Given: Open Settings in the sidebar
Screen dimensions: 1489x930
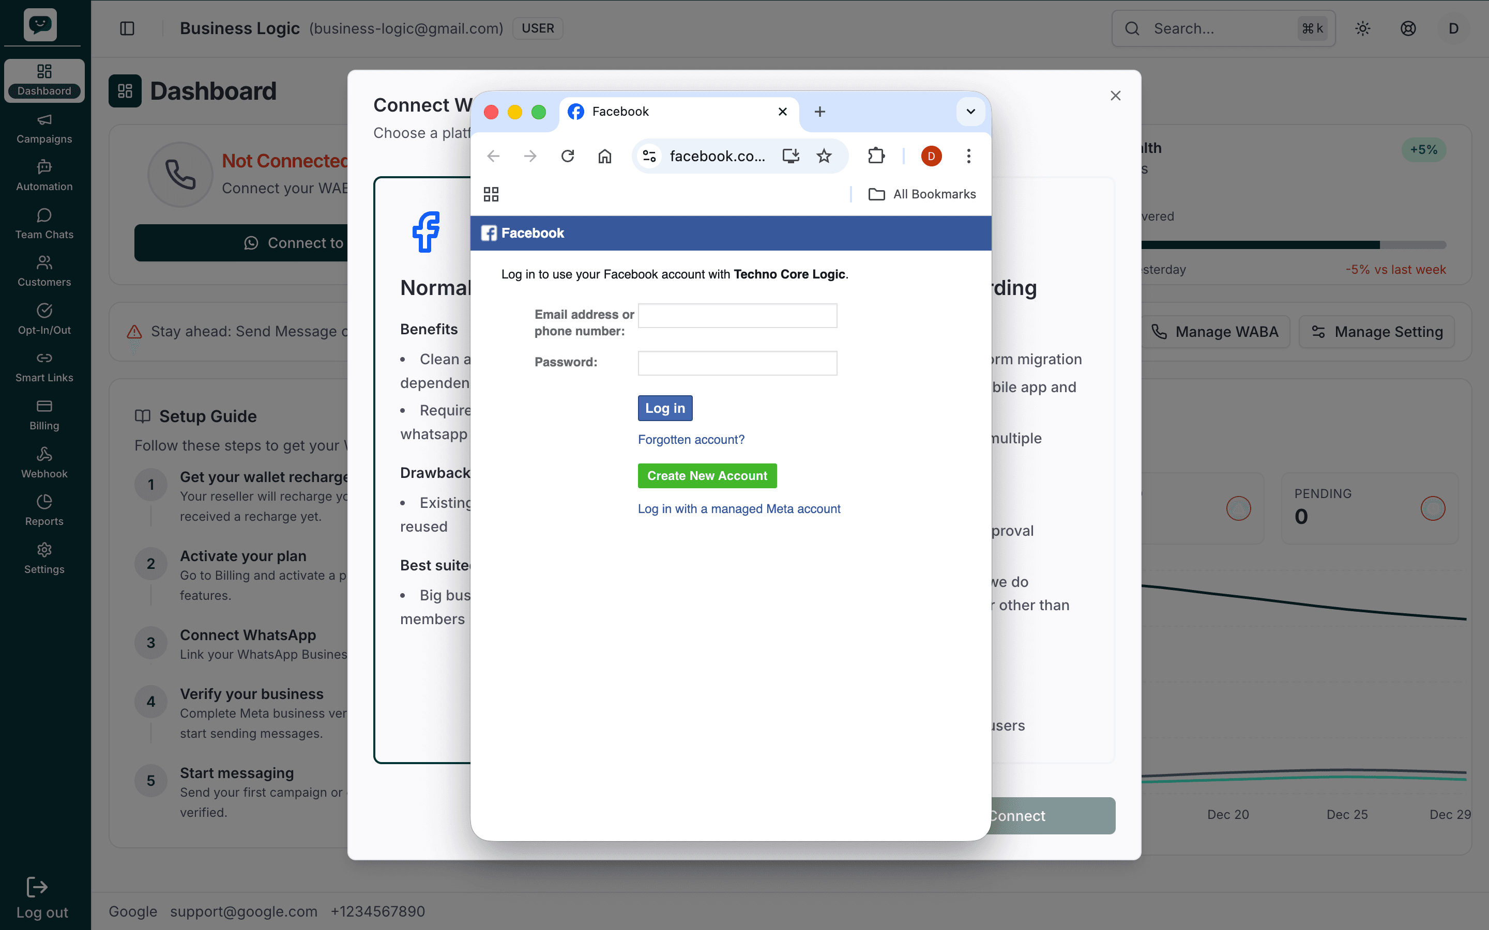Looking at the screenshot, I should [x=44, y=559].
